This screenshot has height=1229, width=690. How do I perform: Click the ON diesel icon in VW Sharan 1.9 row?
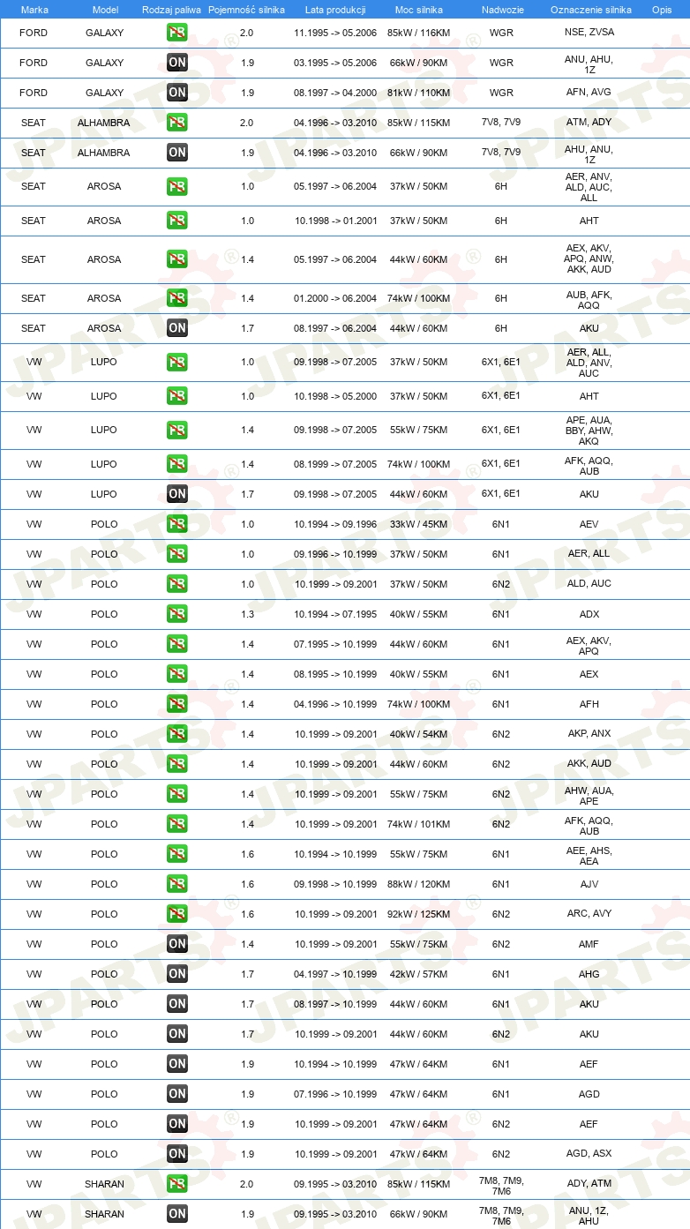point(177,1214)
